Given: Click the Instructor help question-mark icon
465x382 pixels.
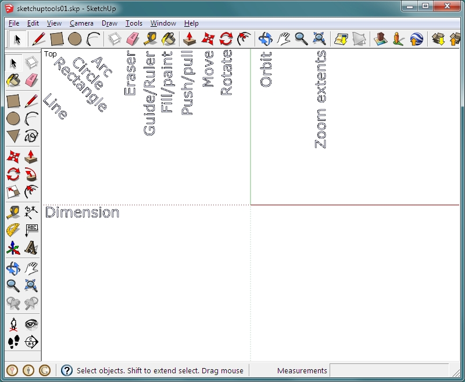Looking at the screenshot, I should 67,370.
